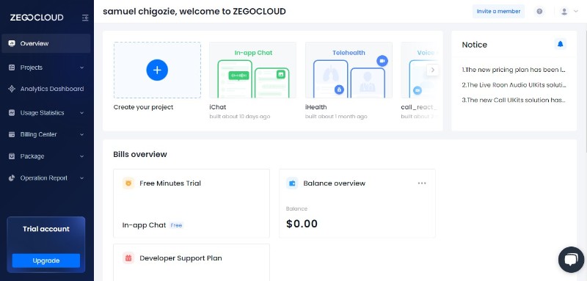The width and height of the screenshot is (587, 281).
Task: Expand the Usage Statistics chevron
Action: [x=81, y=113]
